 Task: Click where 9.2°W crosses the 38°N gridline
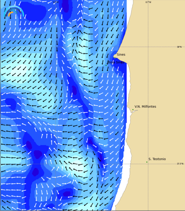point(56,47)
